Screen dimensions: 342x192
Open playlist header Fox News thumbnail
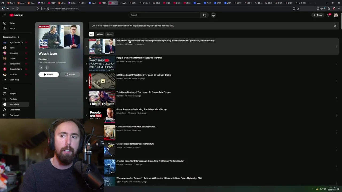pyautogui.click(x=59, y=37)
